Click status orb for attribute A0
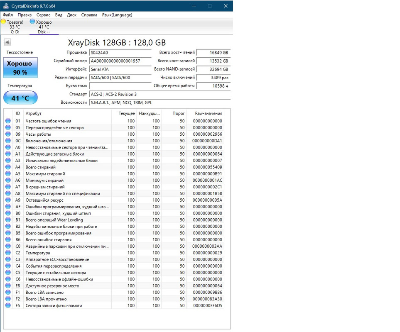 coord(8,147)
